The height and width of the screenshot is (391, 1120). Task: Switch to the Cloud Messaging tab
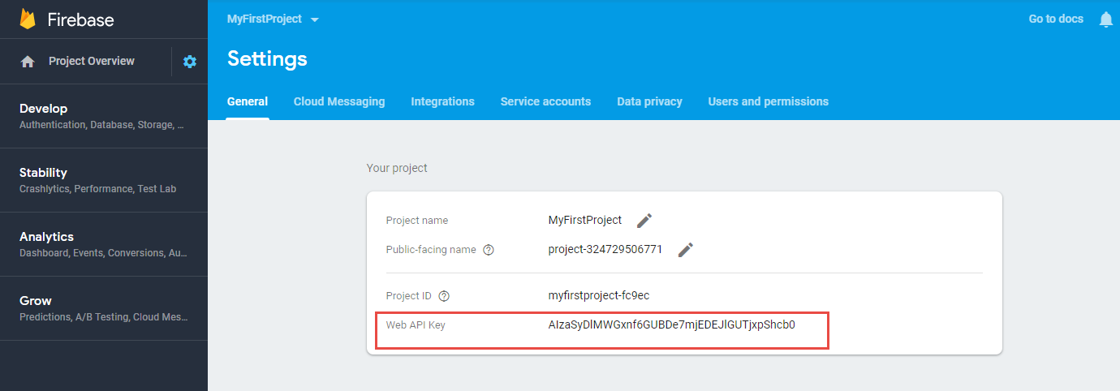pyautogui.click(x=339, y=101)
